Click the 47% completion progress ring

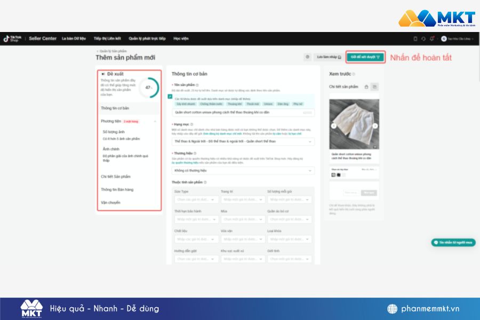point(149,87)
